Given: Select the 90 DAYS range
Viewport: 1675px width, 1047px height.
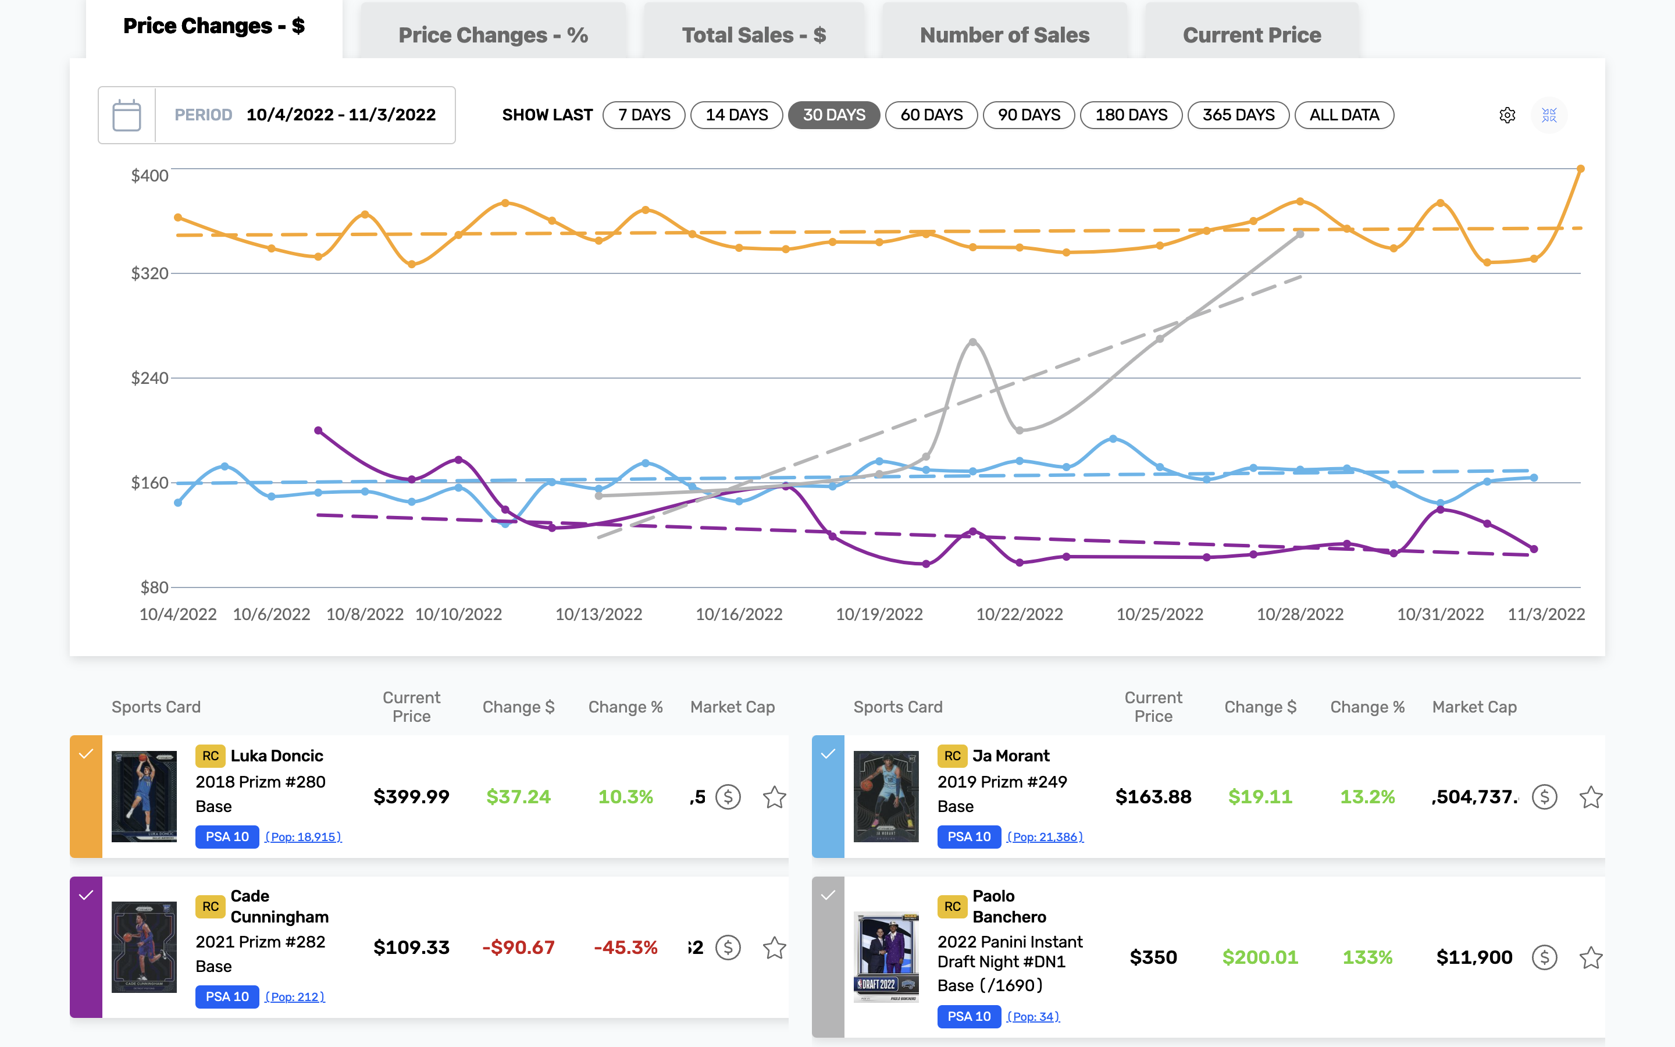Looking at the screenshot, I should click(x=1029, y=115).
